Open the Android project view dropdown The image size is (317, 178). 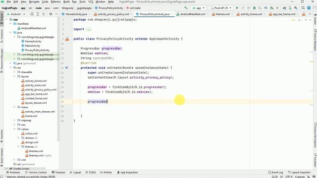click(x=16, y=14)
